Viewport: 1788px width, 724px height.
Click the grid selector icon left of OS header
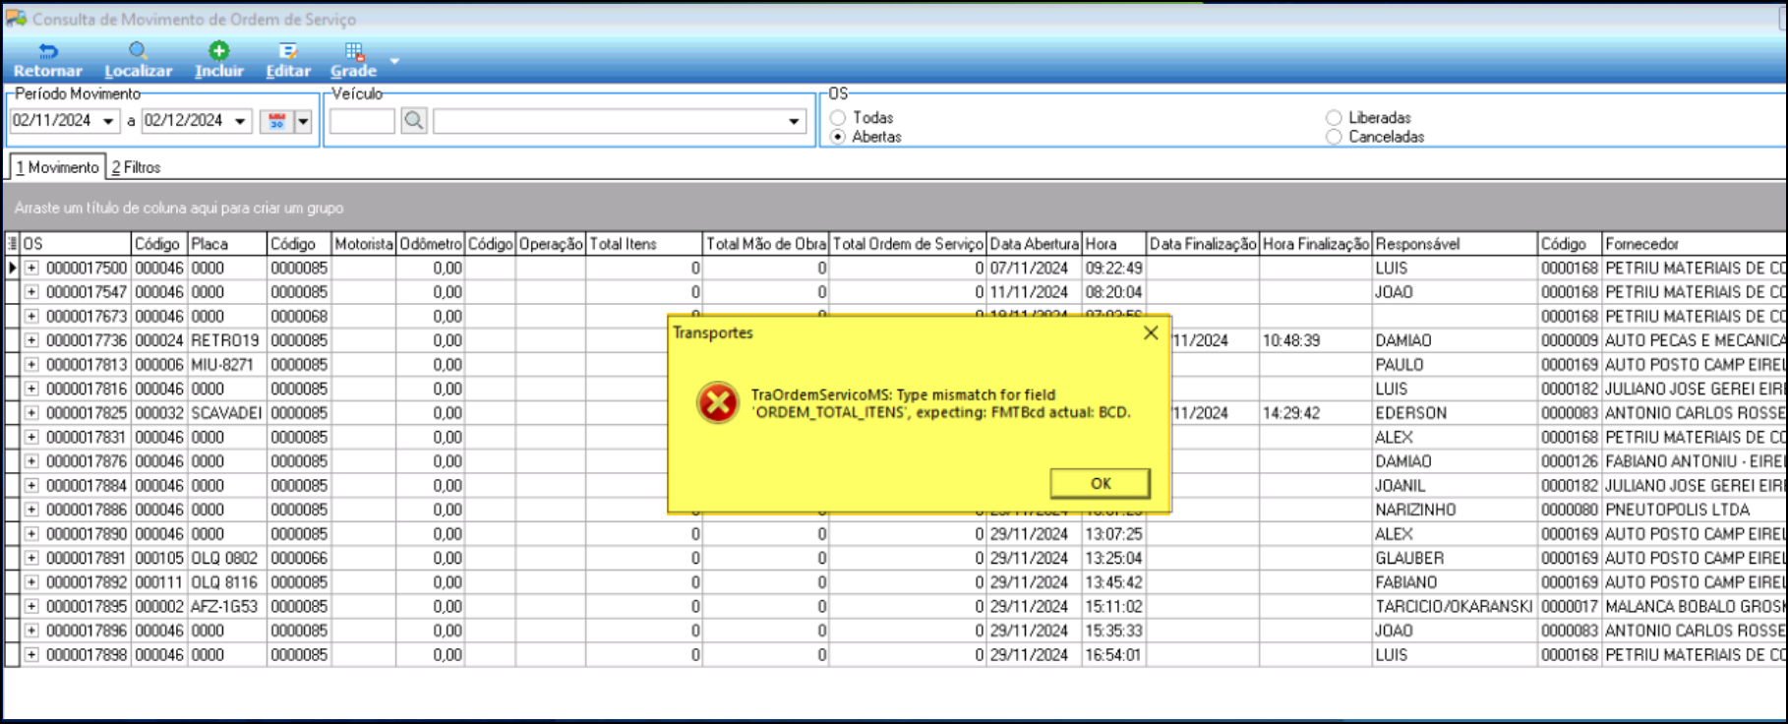12,244
